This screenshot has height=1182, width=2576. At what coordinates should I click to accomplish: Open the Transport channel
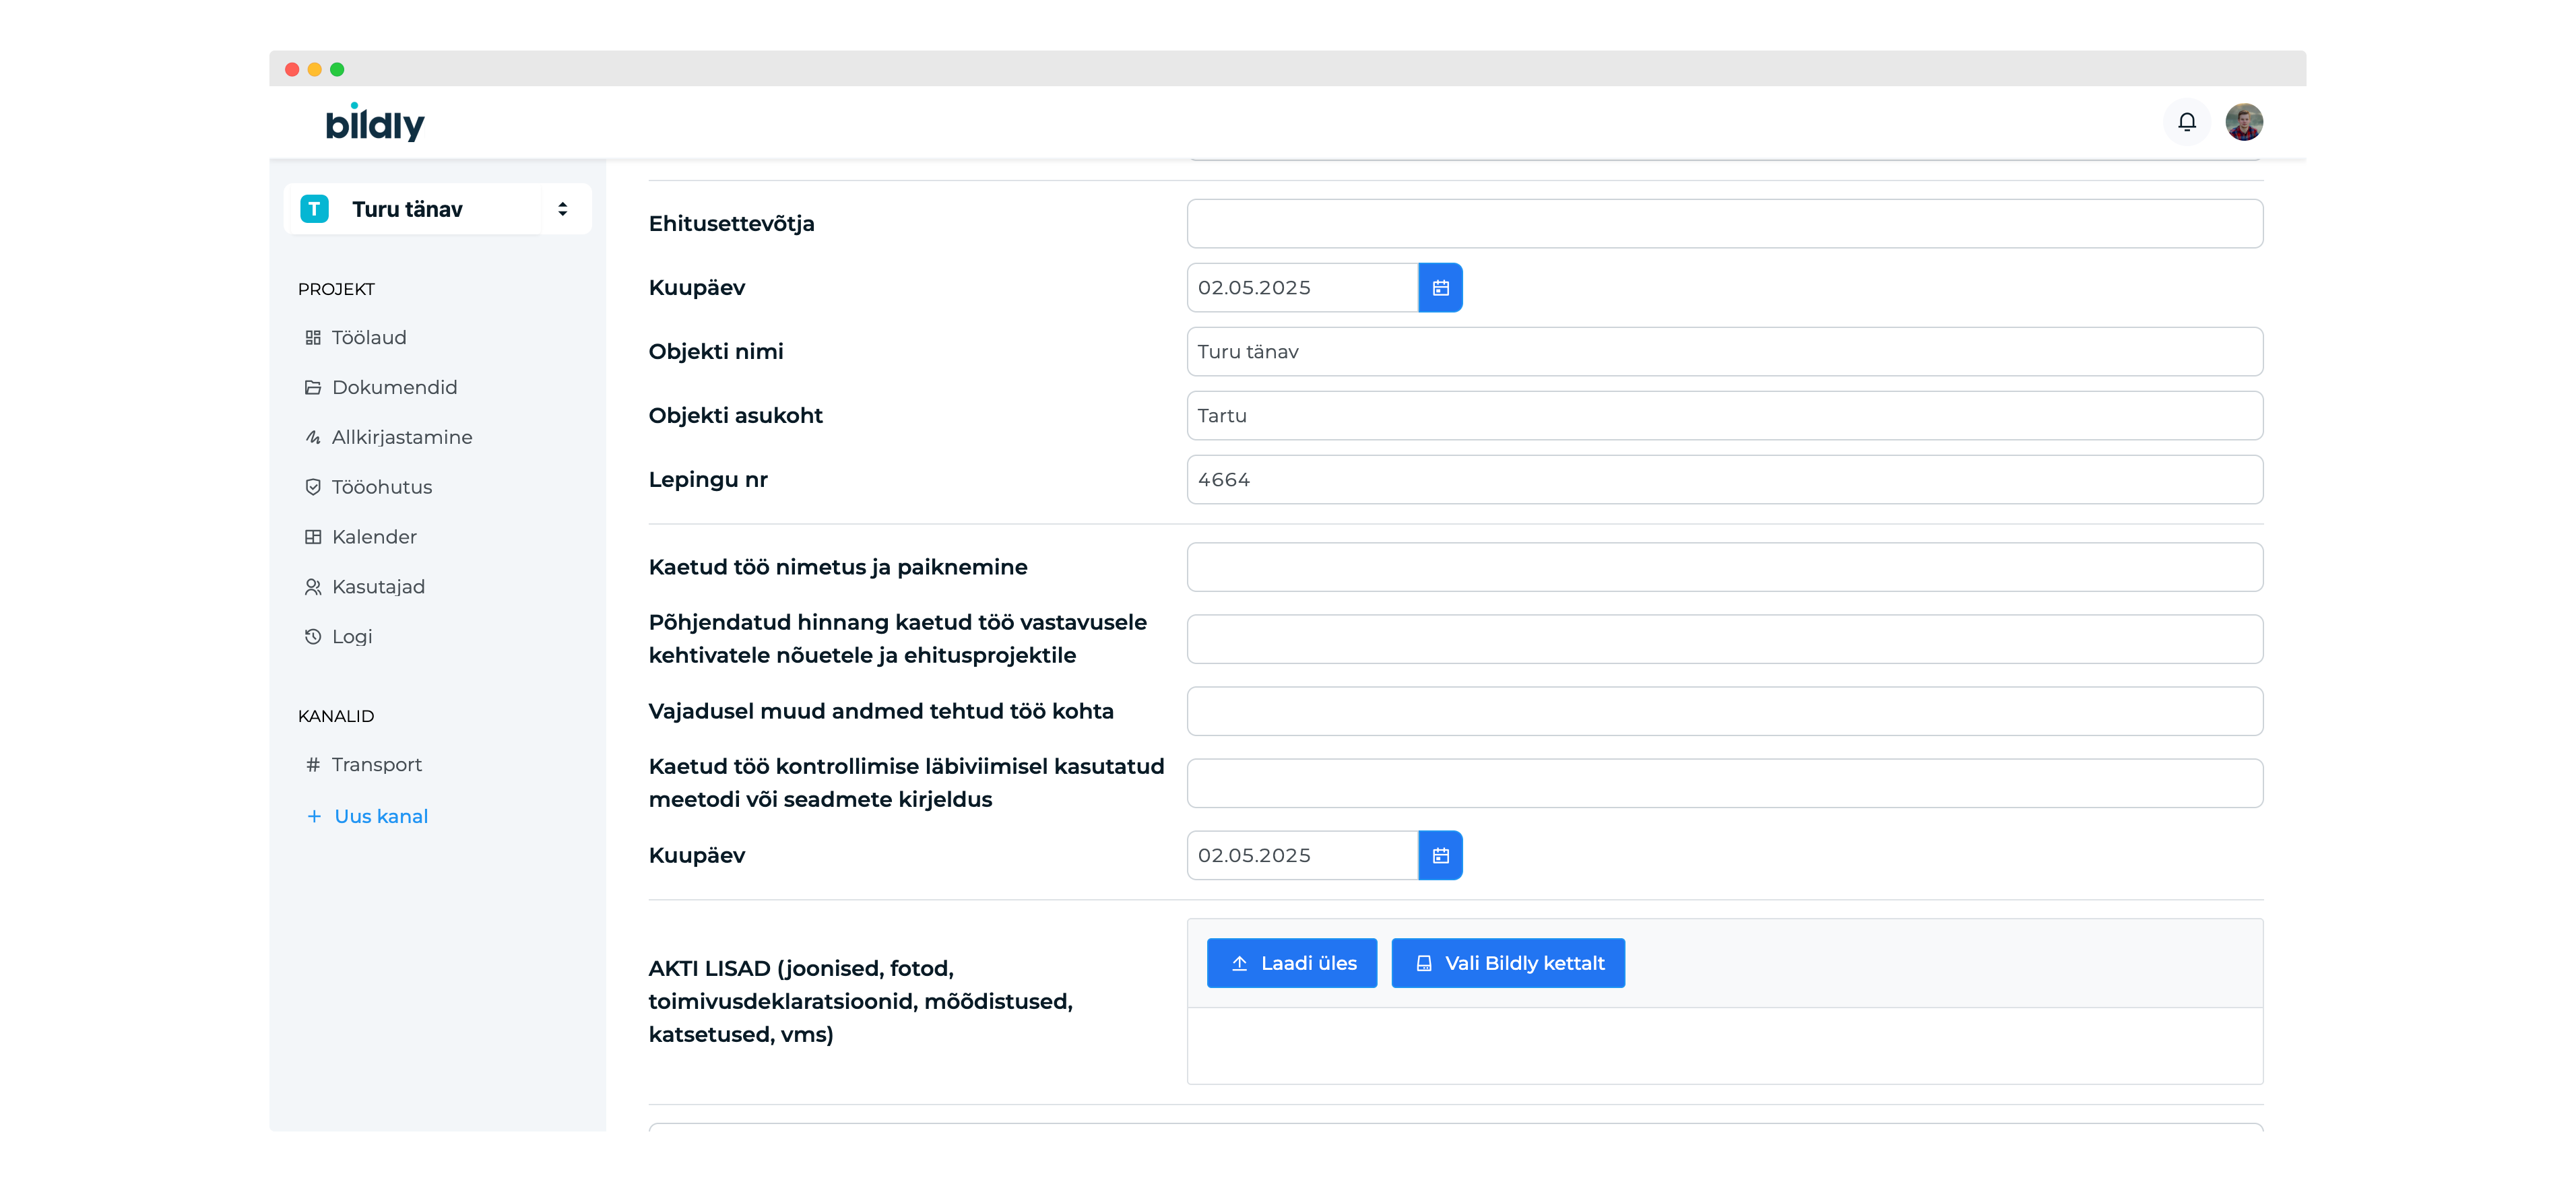coord(364,765)
